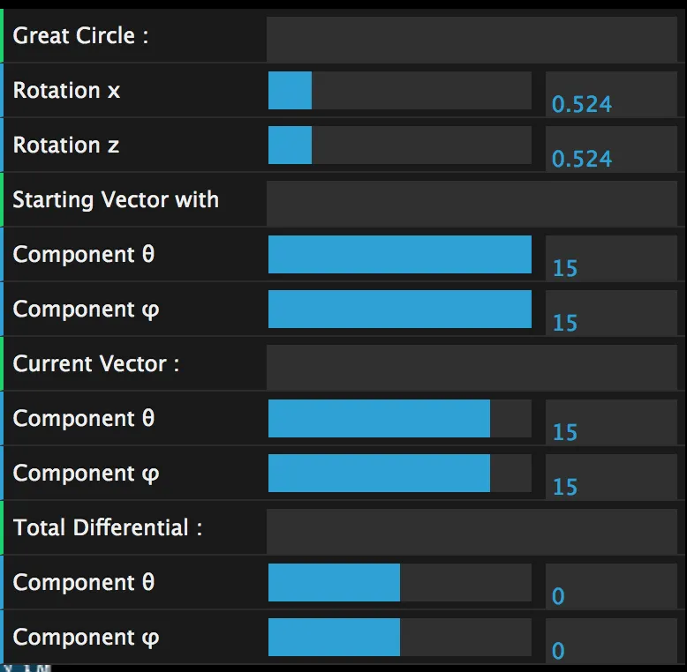Click the Rotation z slider bar

pos(399,146)
